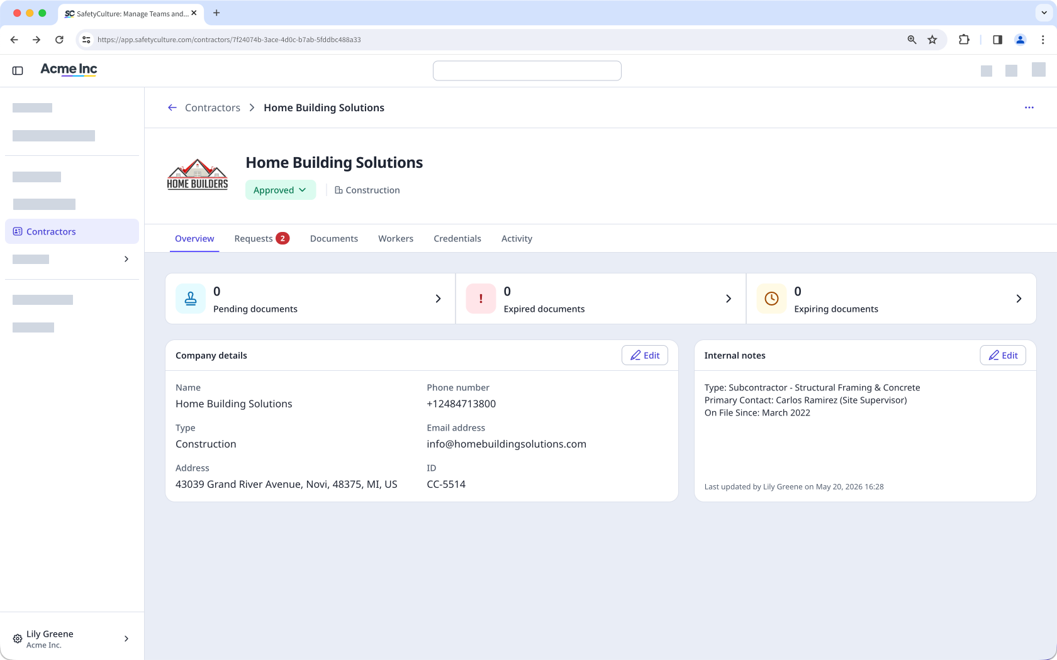1057x660 pixels.
Task: Click the email info@homebuildingsolutions.com
Action: pos(506,444)
